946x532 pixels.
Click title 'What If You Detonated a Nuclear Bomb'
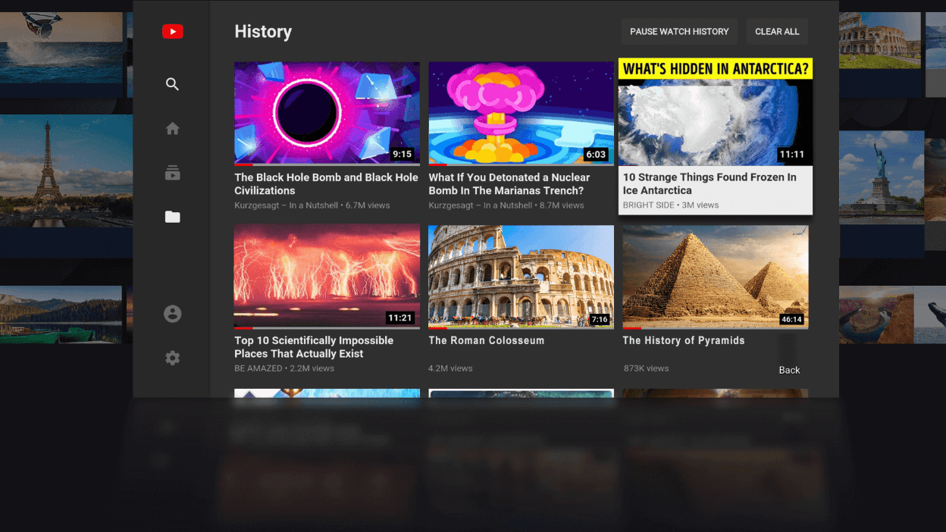point(509,183)
